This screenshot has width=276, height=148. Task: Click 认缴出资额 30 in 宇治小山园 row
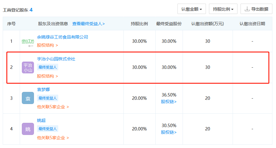pyautogui.click(x=207, y=67)
